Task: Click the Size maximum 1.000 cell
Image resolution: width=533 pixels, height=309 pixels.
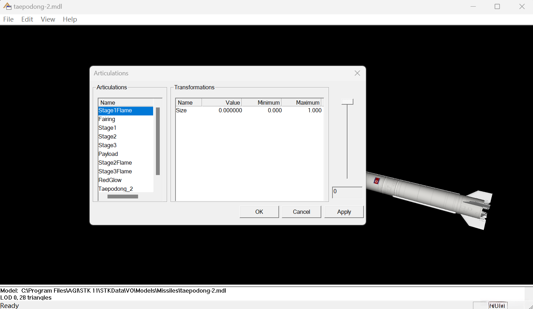Action: [x=315, y=111]
